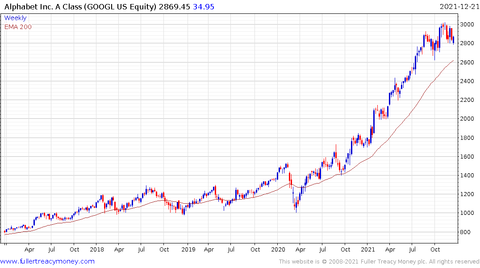Click the 1800 price axis label
This screenshot has width=480, height=268.
point(467,138)
